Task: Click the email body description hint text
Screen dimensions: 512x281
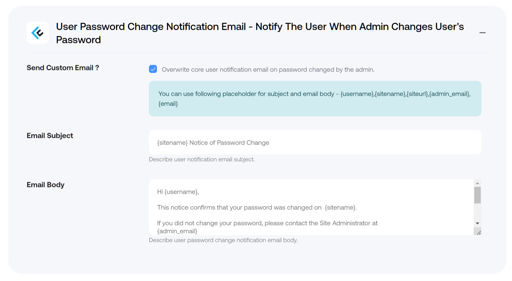Action: [223, 240]
